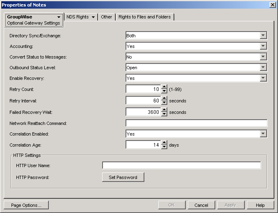Open the Enable Recovery dropdown
Viewport: 278px width, 213px height.
pos(263,78)
